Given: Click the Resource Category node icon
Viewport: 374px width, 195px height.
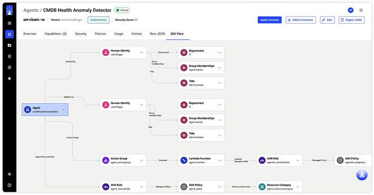Looking at the screenshot, I should [x=262, y=187].
